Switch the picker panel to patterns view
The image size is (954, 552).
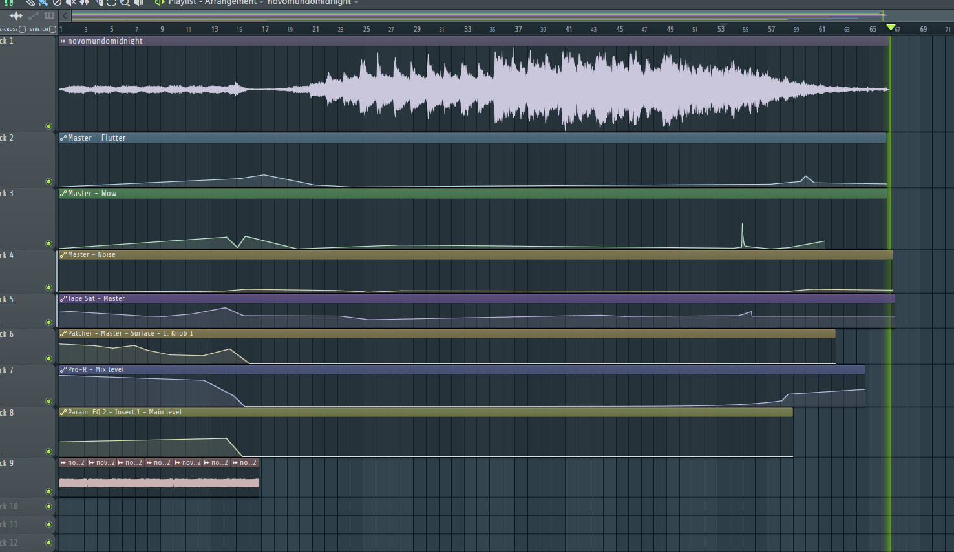click(x=49, y=15)
